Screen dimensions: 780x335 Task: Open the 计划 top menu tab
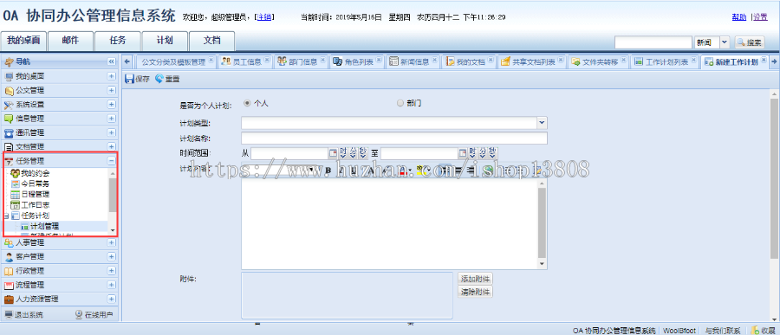165,42
